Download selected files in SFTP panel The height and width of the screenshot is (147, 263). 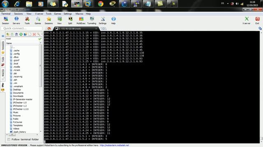point(12,34)
